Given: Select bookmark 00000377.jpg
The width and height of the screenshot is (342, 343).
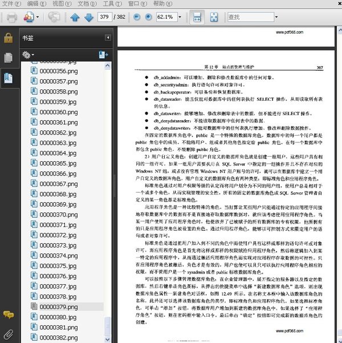Looking at the screenshot, I should coord(58,287).
